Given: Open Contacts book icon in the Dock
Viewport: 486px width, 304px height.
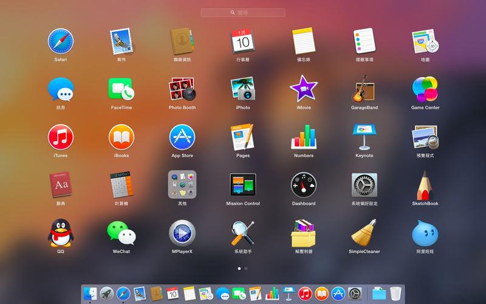Looking at the screenshot, I should pyautogui.click(x=157, y=294).
